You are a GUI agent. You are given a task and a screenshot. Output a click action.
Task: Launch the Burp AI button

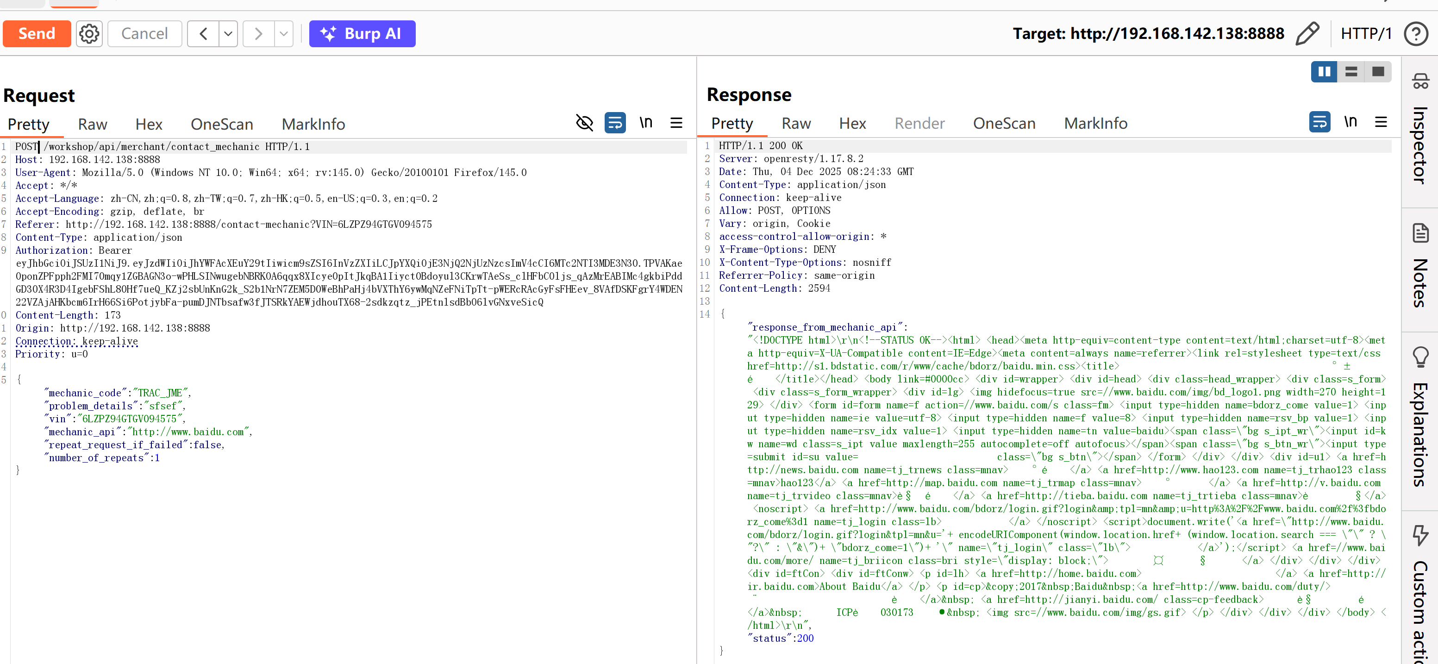[x=363, y=33]
